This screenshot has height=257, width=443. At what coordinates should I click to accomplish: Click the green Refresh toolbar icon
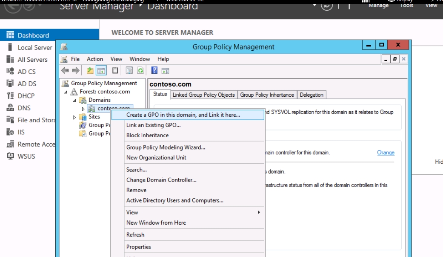(140, 70)
